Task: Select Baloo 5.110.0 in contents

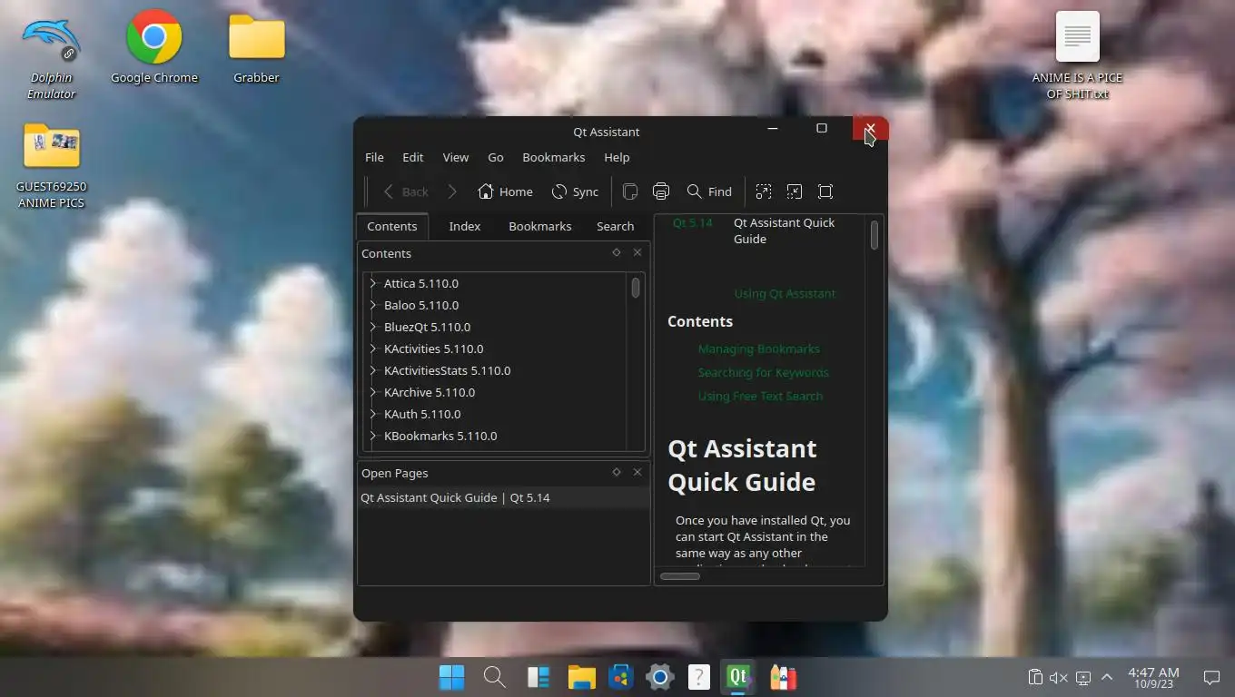Action: point(421,305)
